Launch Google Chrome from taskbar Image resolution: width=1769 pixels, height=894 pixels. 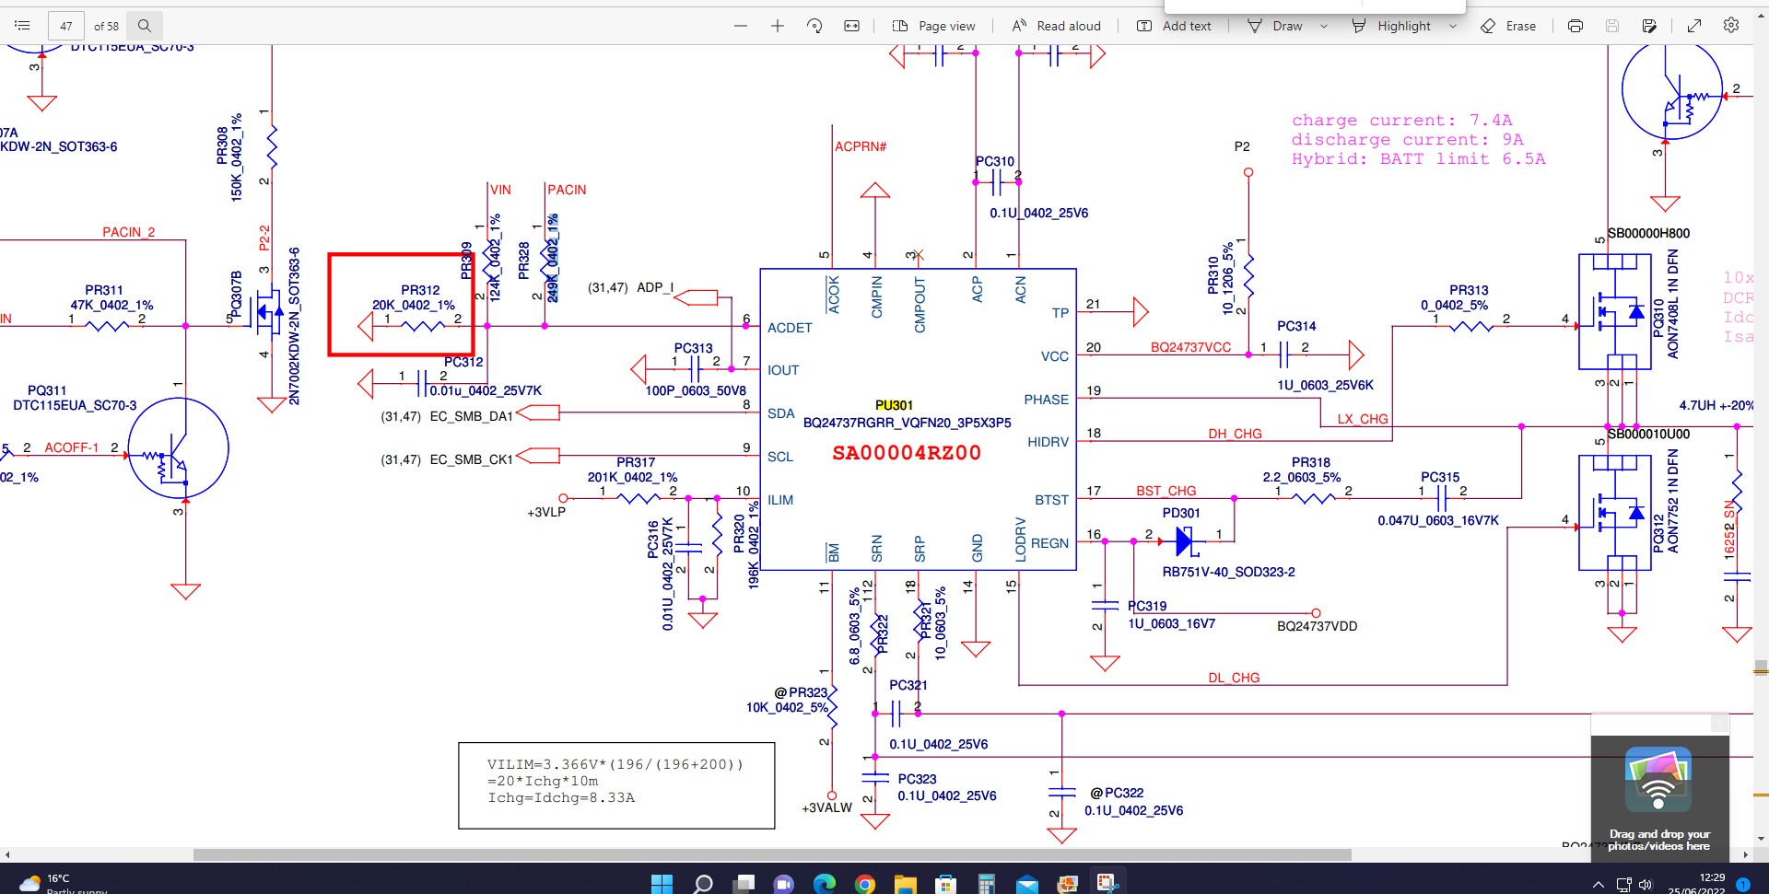click(865, 884)
